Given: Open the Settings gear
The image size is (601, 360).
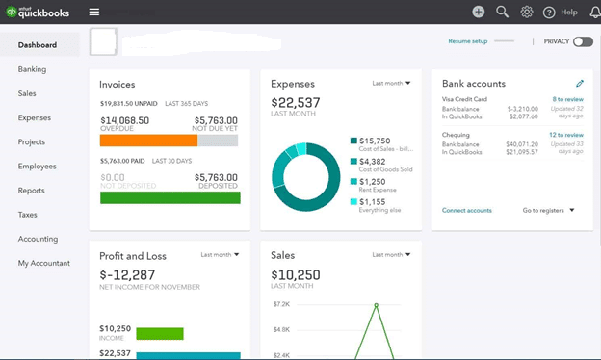Looking at the screenshot, I should (526, 13).
